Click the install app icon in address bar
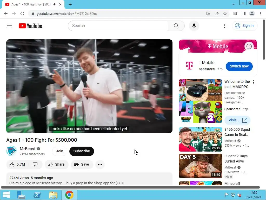This screenshot has height=200, width=266. 208,14
